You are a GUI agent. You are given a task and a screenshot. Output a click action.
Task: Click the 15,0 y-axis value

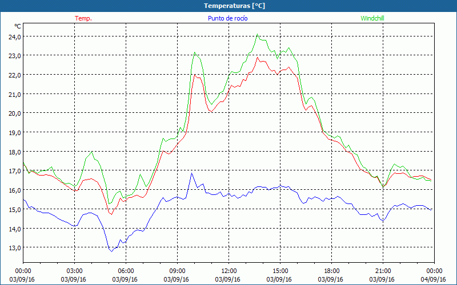15,209
